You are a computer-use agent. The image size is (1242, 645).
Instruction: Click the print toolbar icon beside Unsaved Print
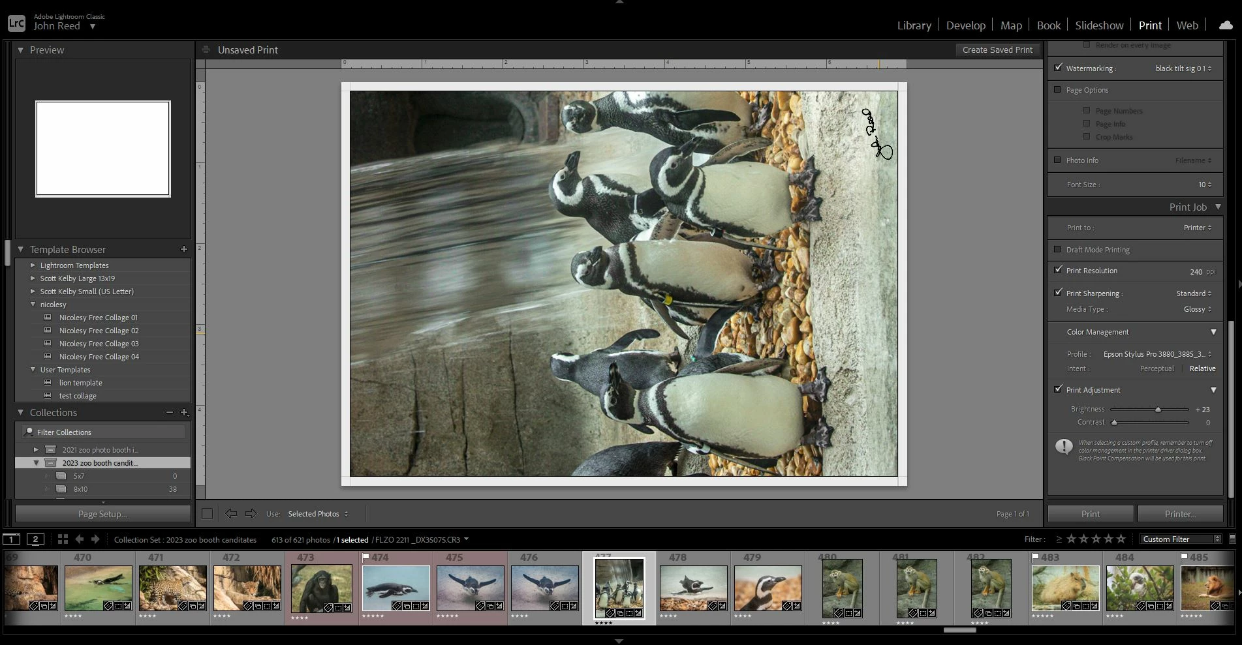(206, 50)
